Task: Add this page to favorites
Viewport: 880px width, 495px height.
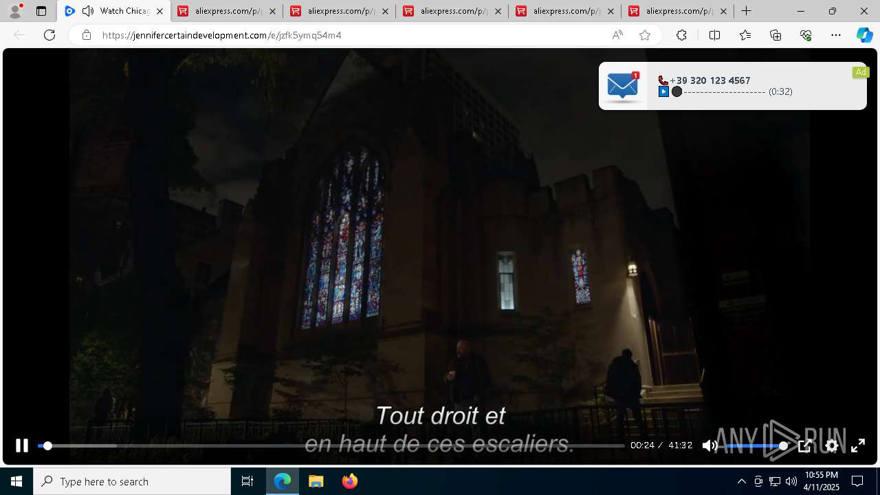Action: 645,35
